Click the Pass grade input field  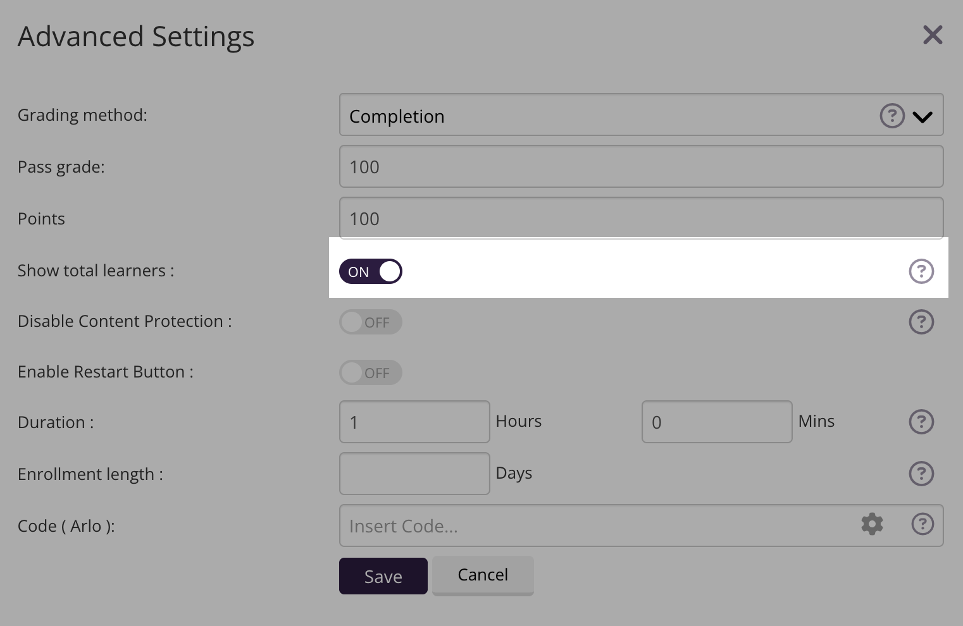click(641, 167)
